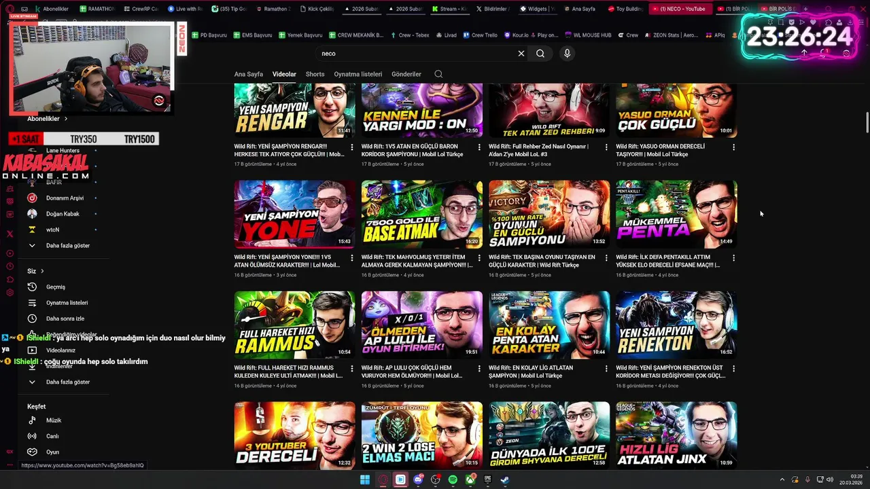Open Yemek Başvuru bookmark

tap(300, 35)
